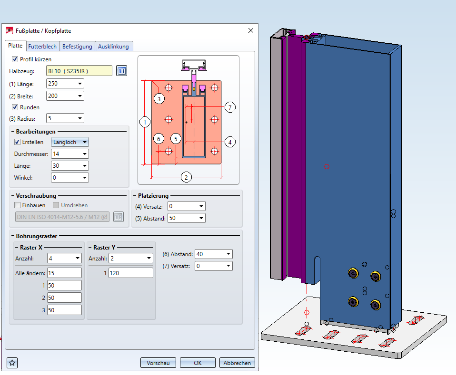The height and width of the screenshot is (375, 456).
Task: Click circled number 2 in the preview diagram
Action: [x=187, y=177]
